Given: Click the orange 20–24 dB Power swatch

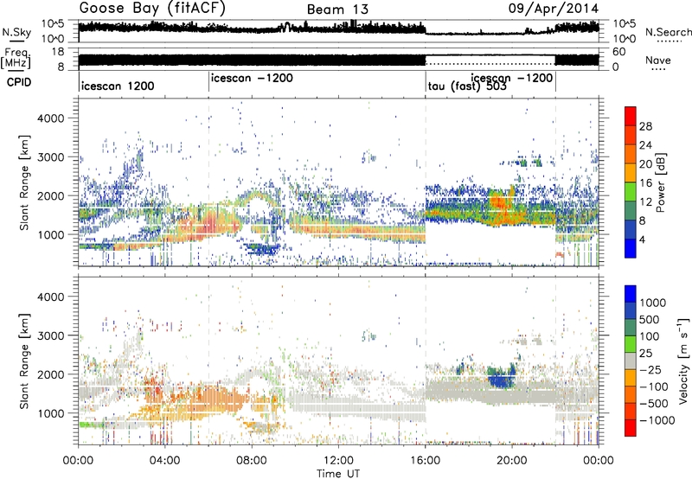Looking at the screenshot, I should point(631,153).
